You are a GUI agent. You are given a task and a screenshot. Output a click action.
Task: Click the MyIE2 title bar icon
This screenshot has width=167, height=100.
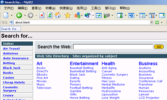click(2, 2)
